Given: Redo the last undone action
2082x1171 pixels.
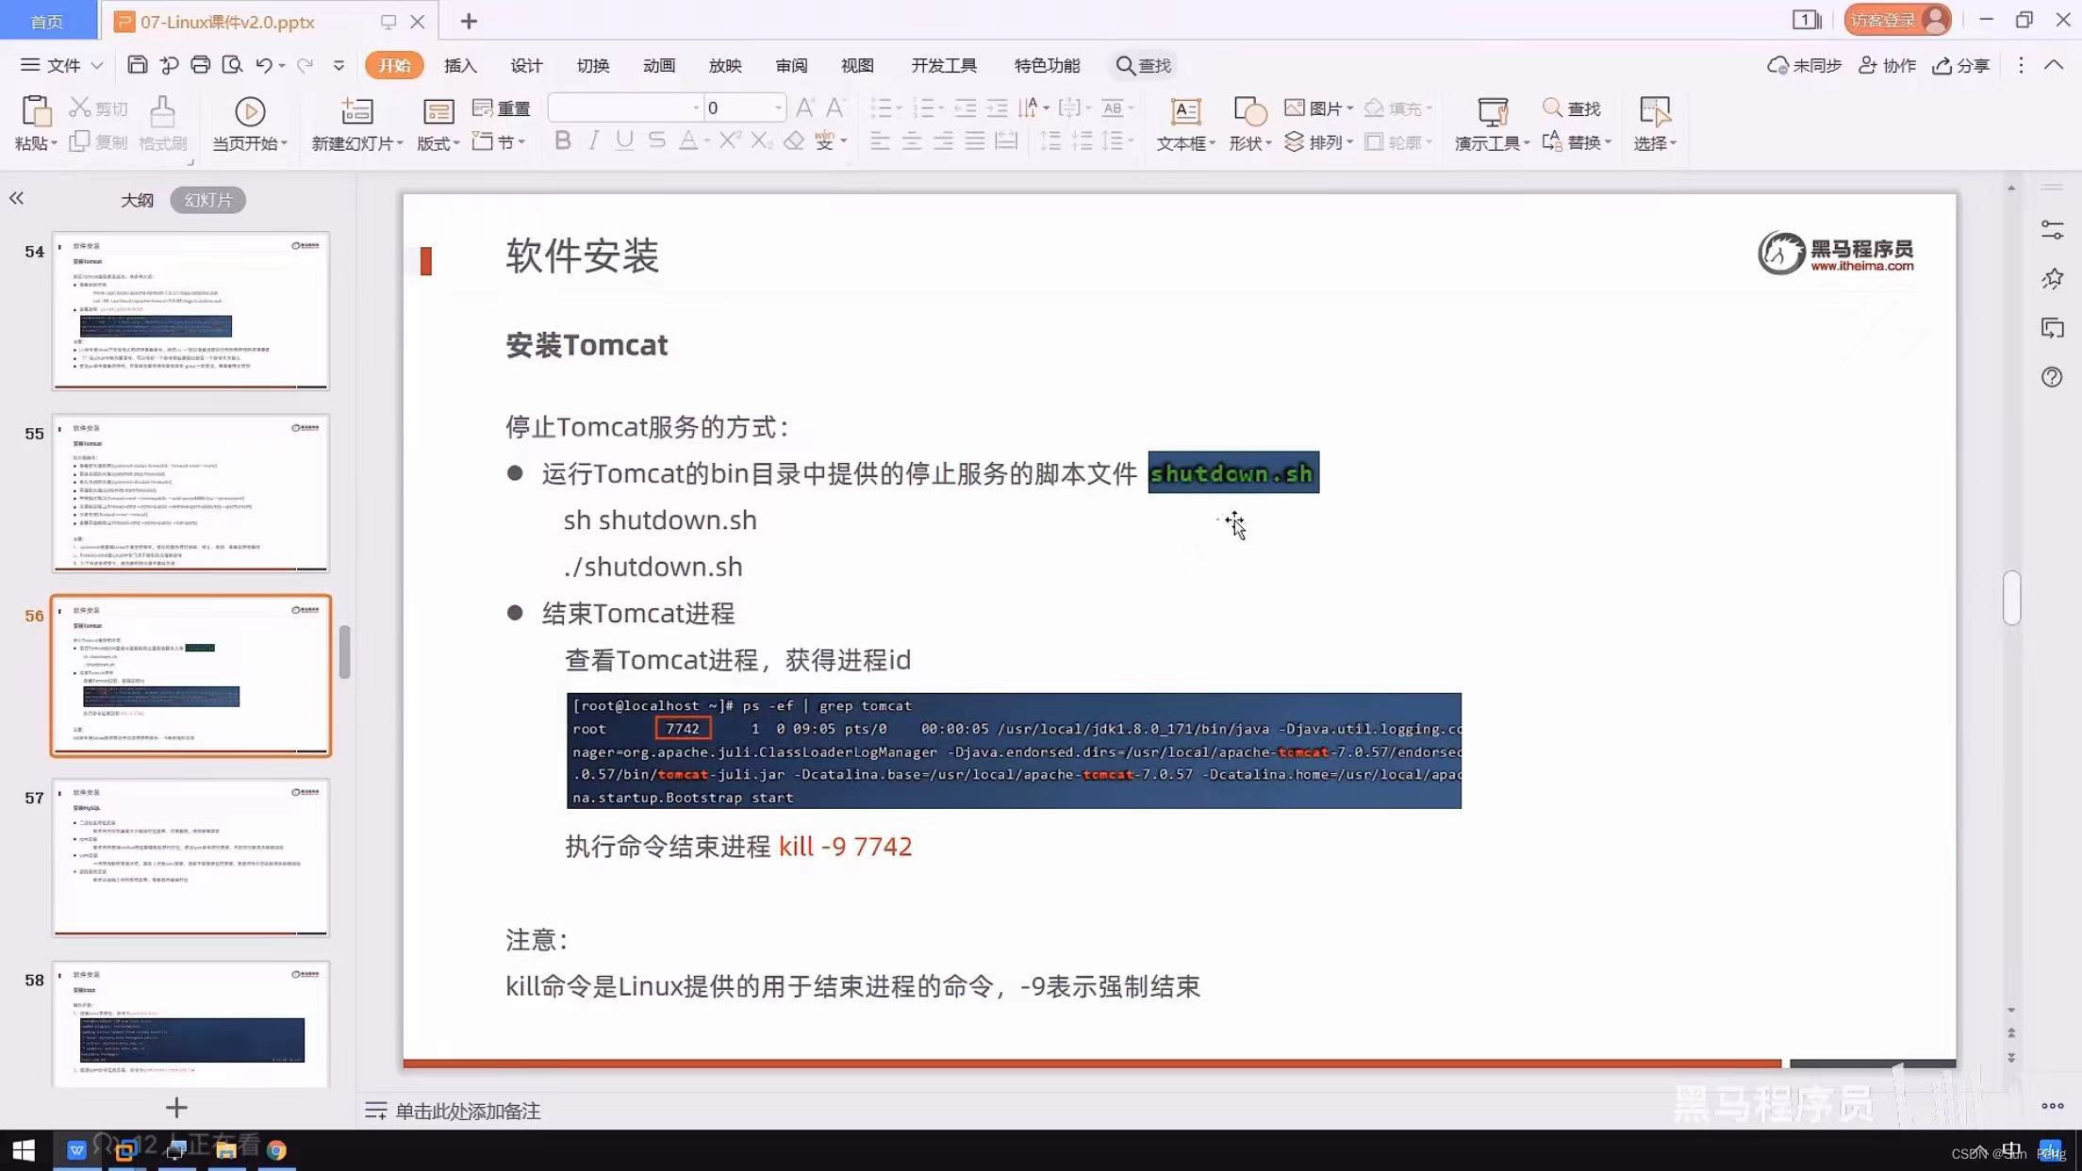Looking at the screenshot, I should tap(305, 65).
